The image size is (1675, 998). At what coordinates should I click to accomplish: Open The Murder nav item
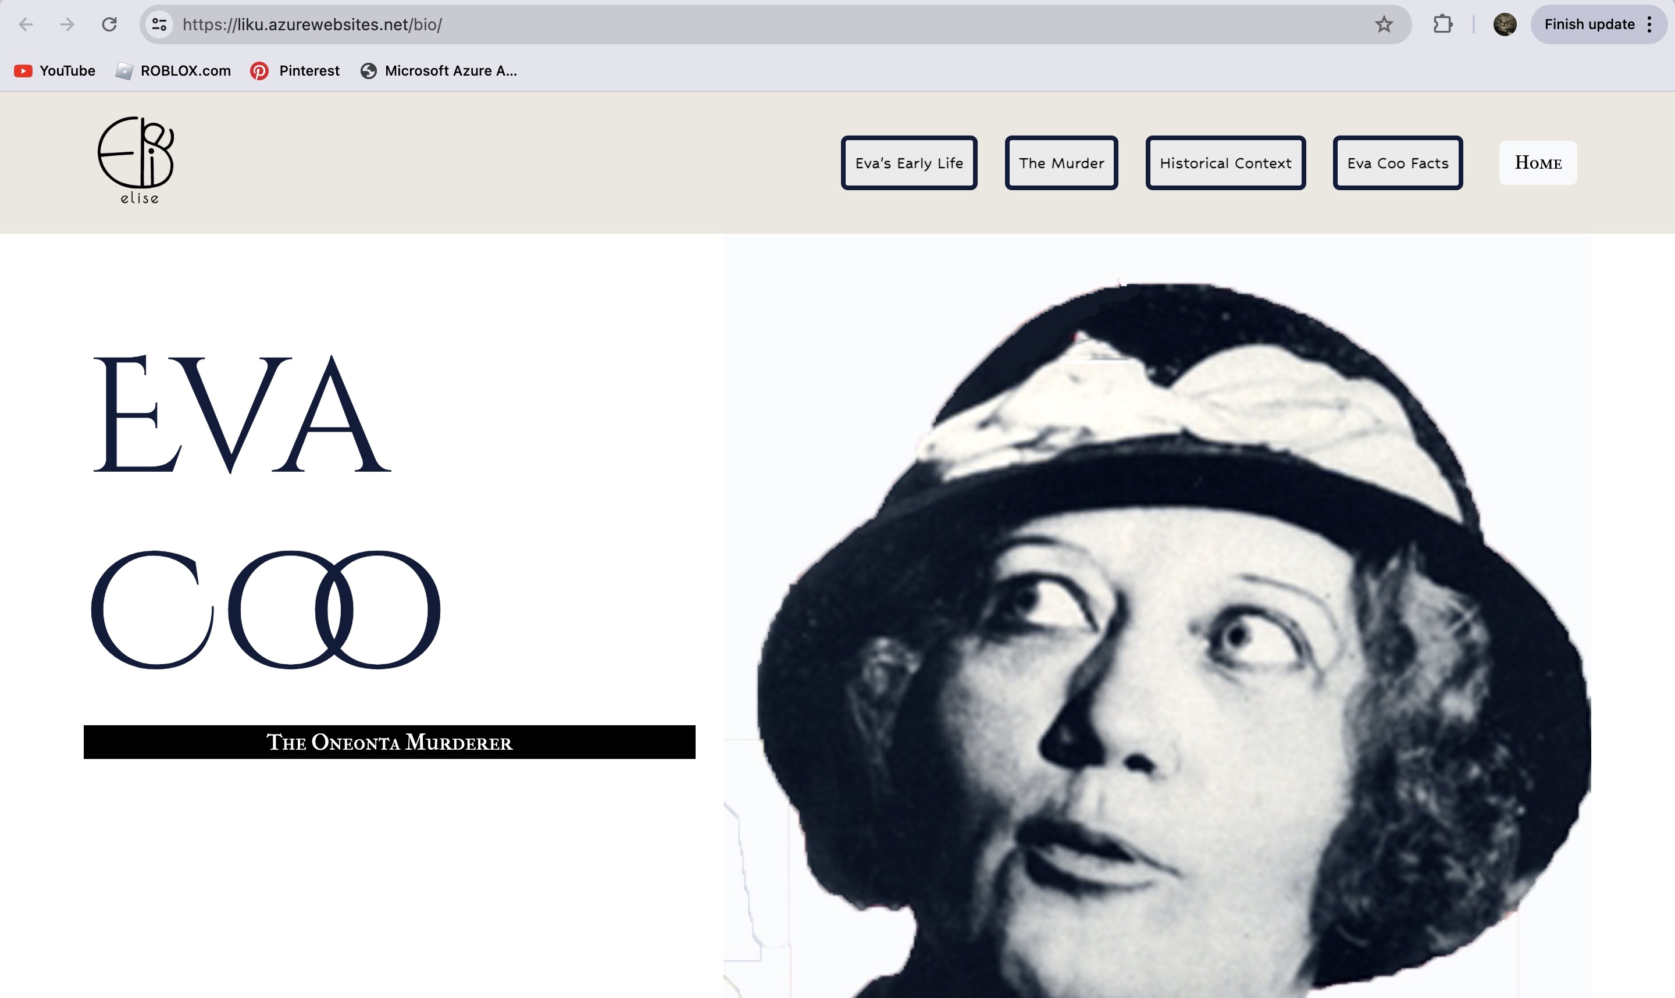click(x=1061, y=163)
